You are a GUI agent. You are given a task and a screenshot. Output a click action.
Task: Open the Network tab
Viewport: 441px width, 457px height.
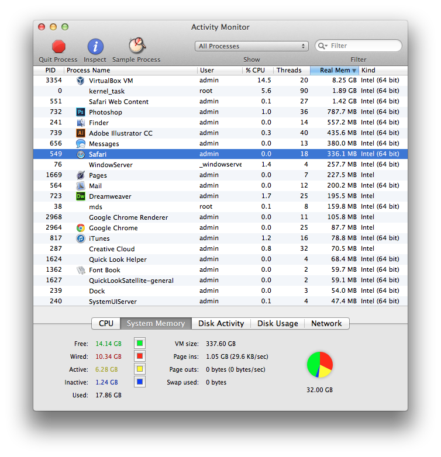point(327,323)
